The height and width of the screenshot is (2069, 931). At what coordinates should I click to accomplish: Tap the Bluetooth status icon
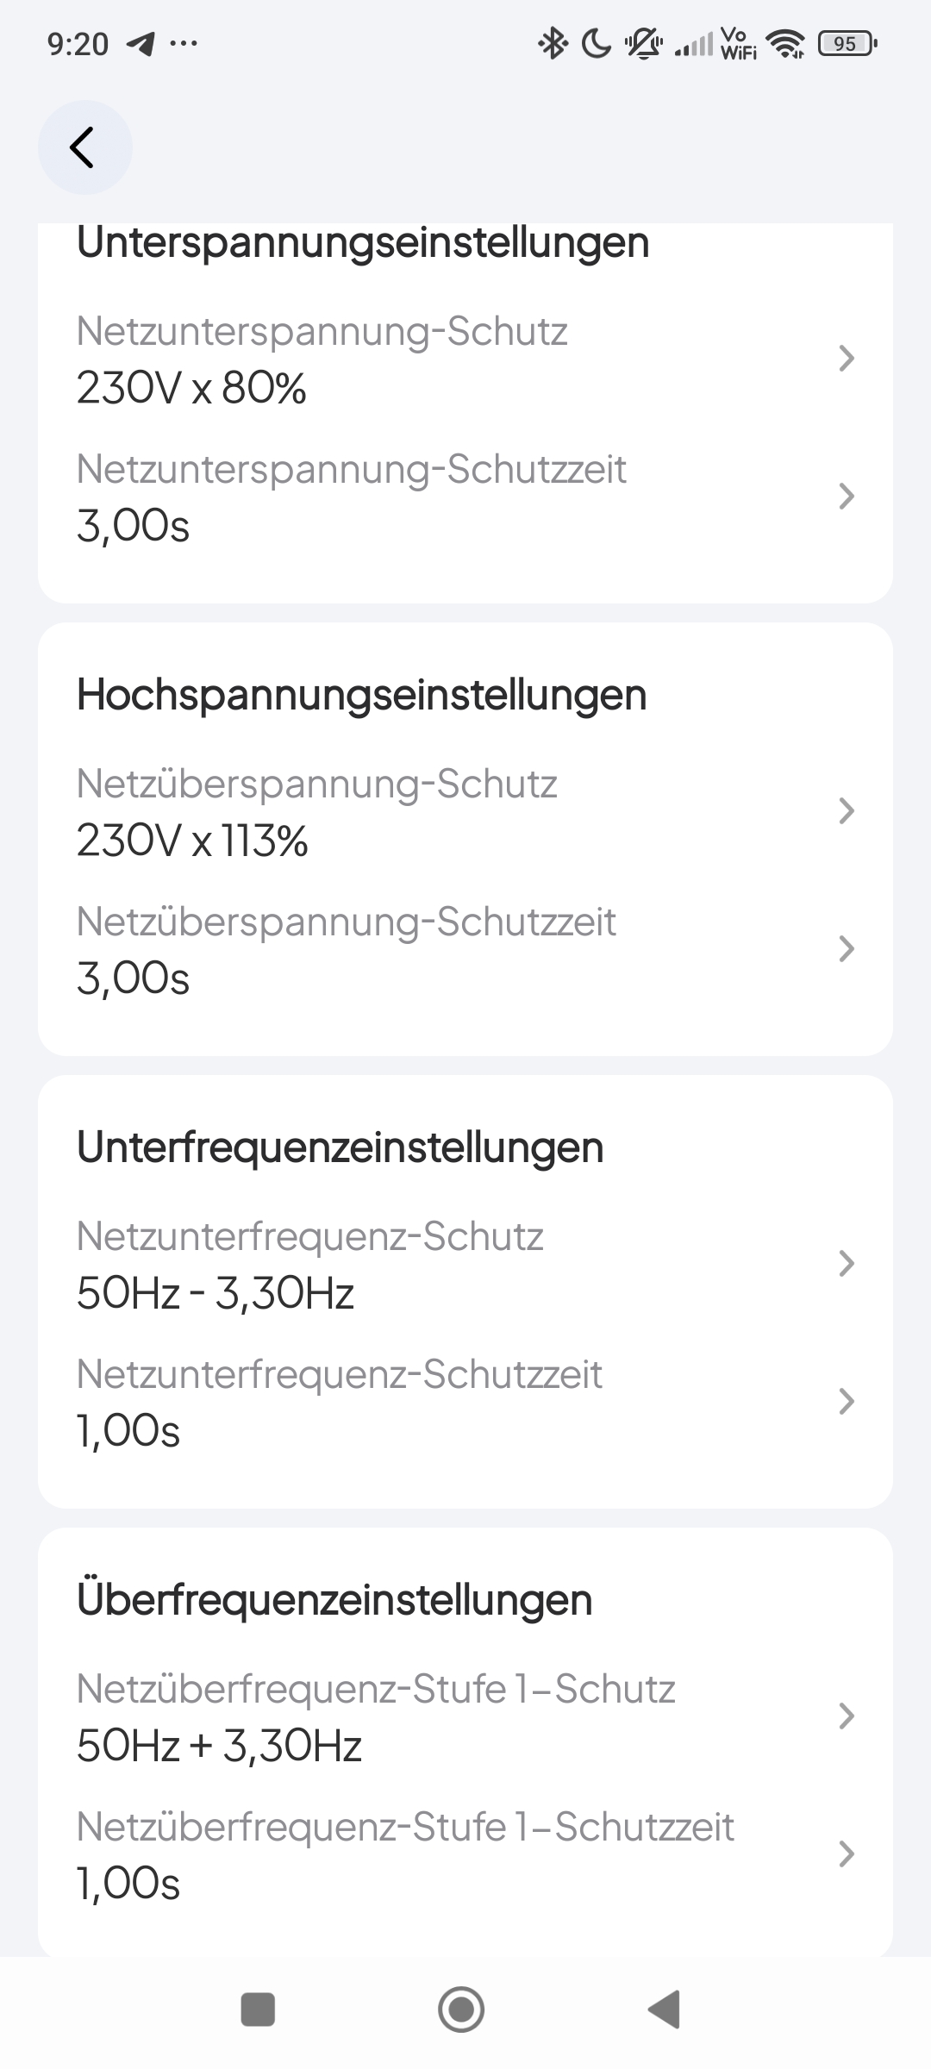pyautogui.click(x=552, y=43)
